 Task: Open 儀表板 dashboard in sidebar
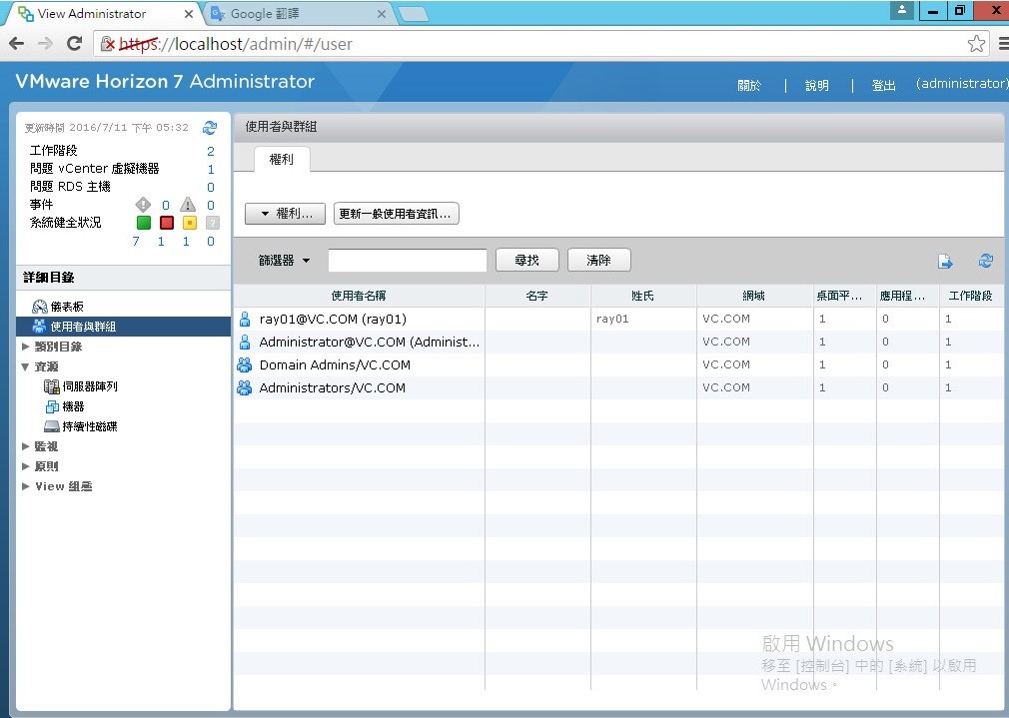pos(67,307)
